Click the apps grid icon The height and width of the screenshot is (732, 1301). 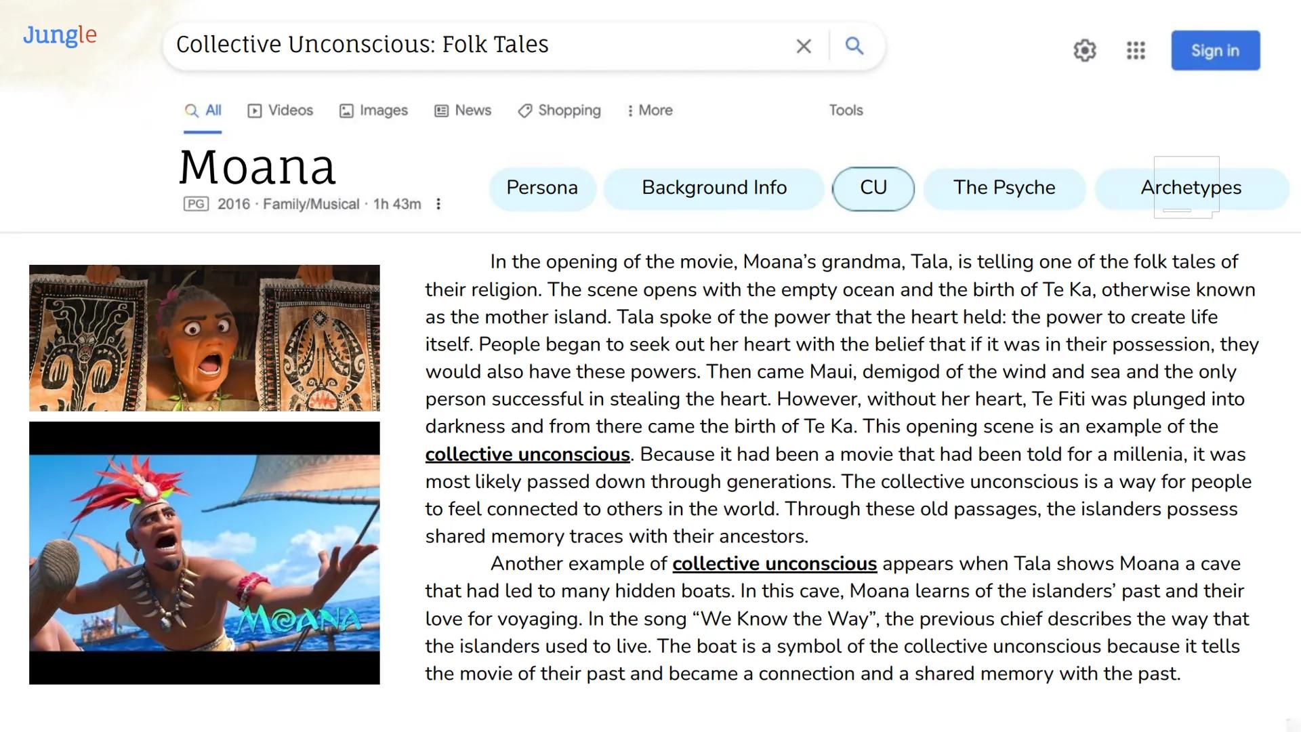(x=1136, y=50)
